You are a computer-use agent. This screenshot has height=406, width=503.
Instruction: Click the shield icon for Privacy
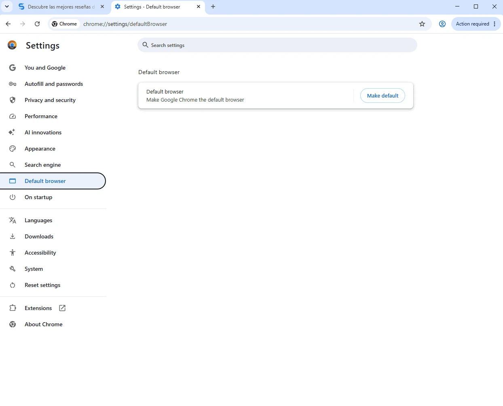click(13, 100)
